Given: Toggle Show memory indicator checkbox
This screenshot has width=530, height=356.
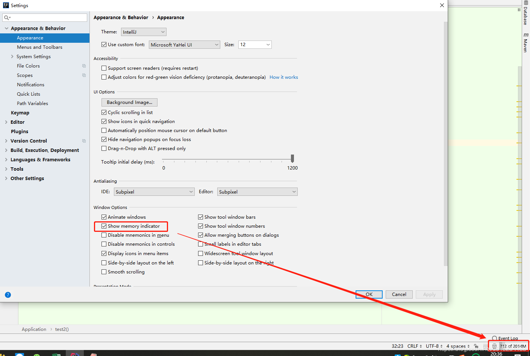Looking at the screenshot, I should click(104, 226).
